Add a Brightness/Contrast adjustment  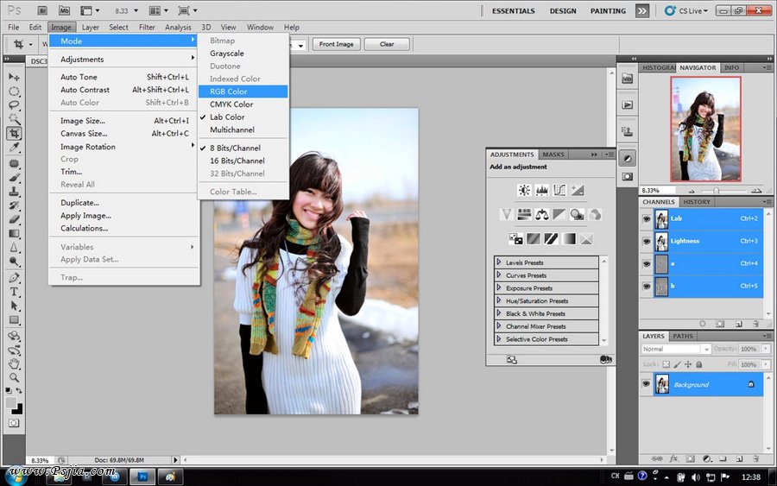click(x=523, y=190)
